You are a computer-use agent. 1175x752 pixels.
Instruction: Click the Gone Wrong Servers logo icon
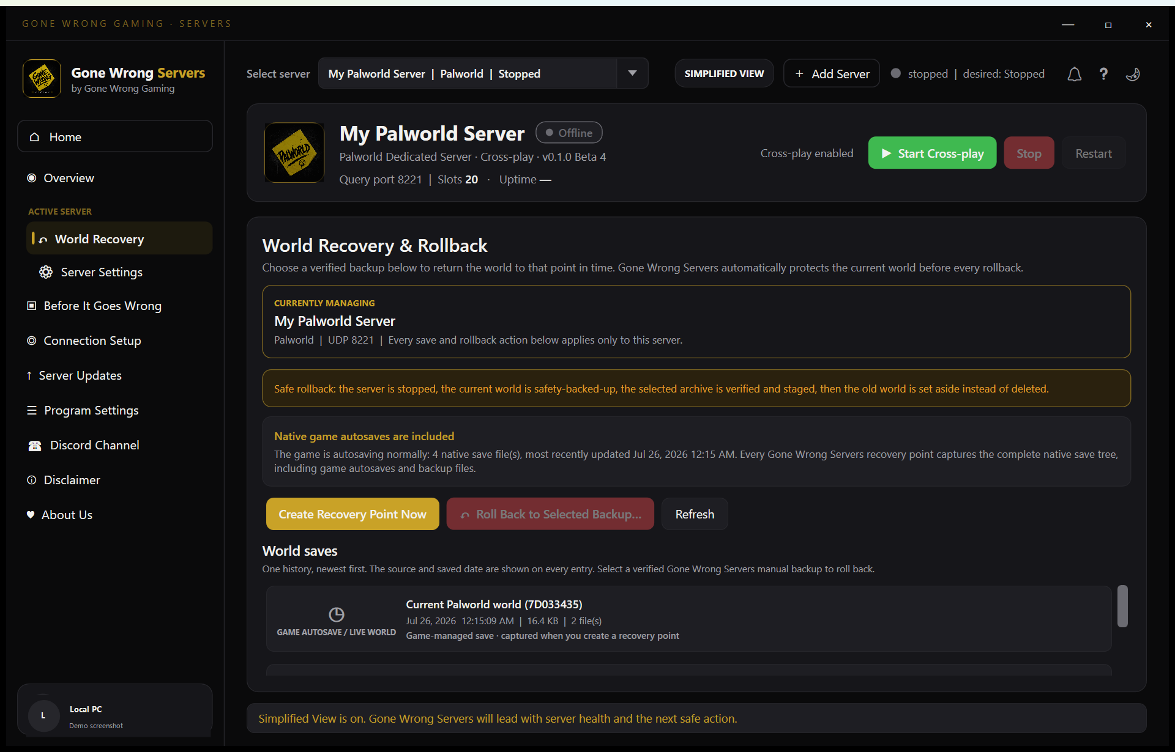click(42, 79)
